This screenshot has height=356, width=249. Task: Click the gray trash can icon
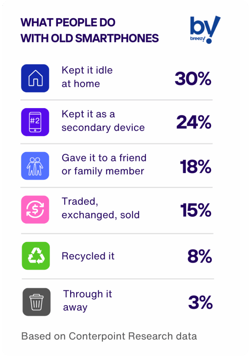pos(36,302)
